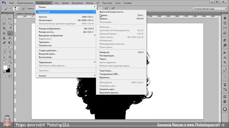Choose Выровнять яркость
This screenshot has height=128, width=229.
[121, 92]
